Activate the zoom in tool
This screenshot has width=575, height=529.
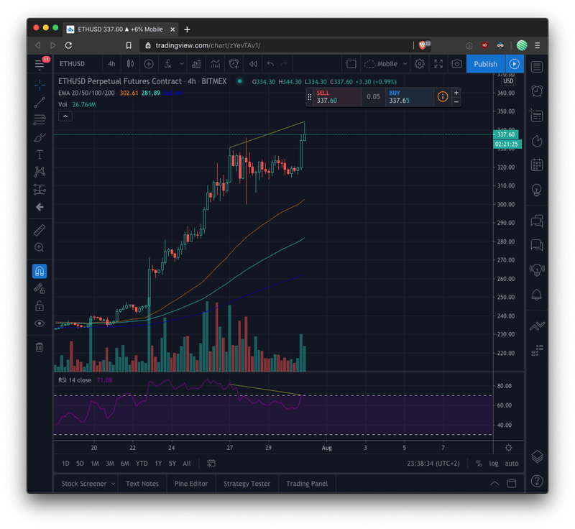click(x=40, y=247)
